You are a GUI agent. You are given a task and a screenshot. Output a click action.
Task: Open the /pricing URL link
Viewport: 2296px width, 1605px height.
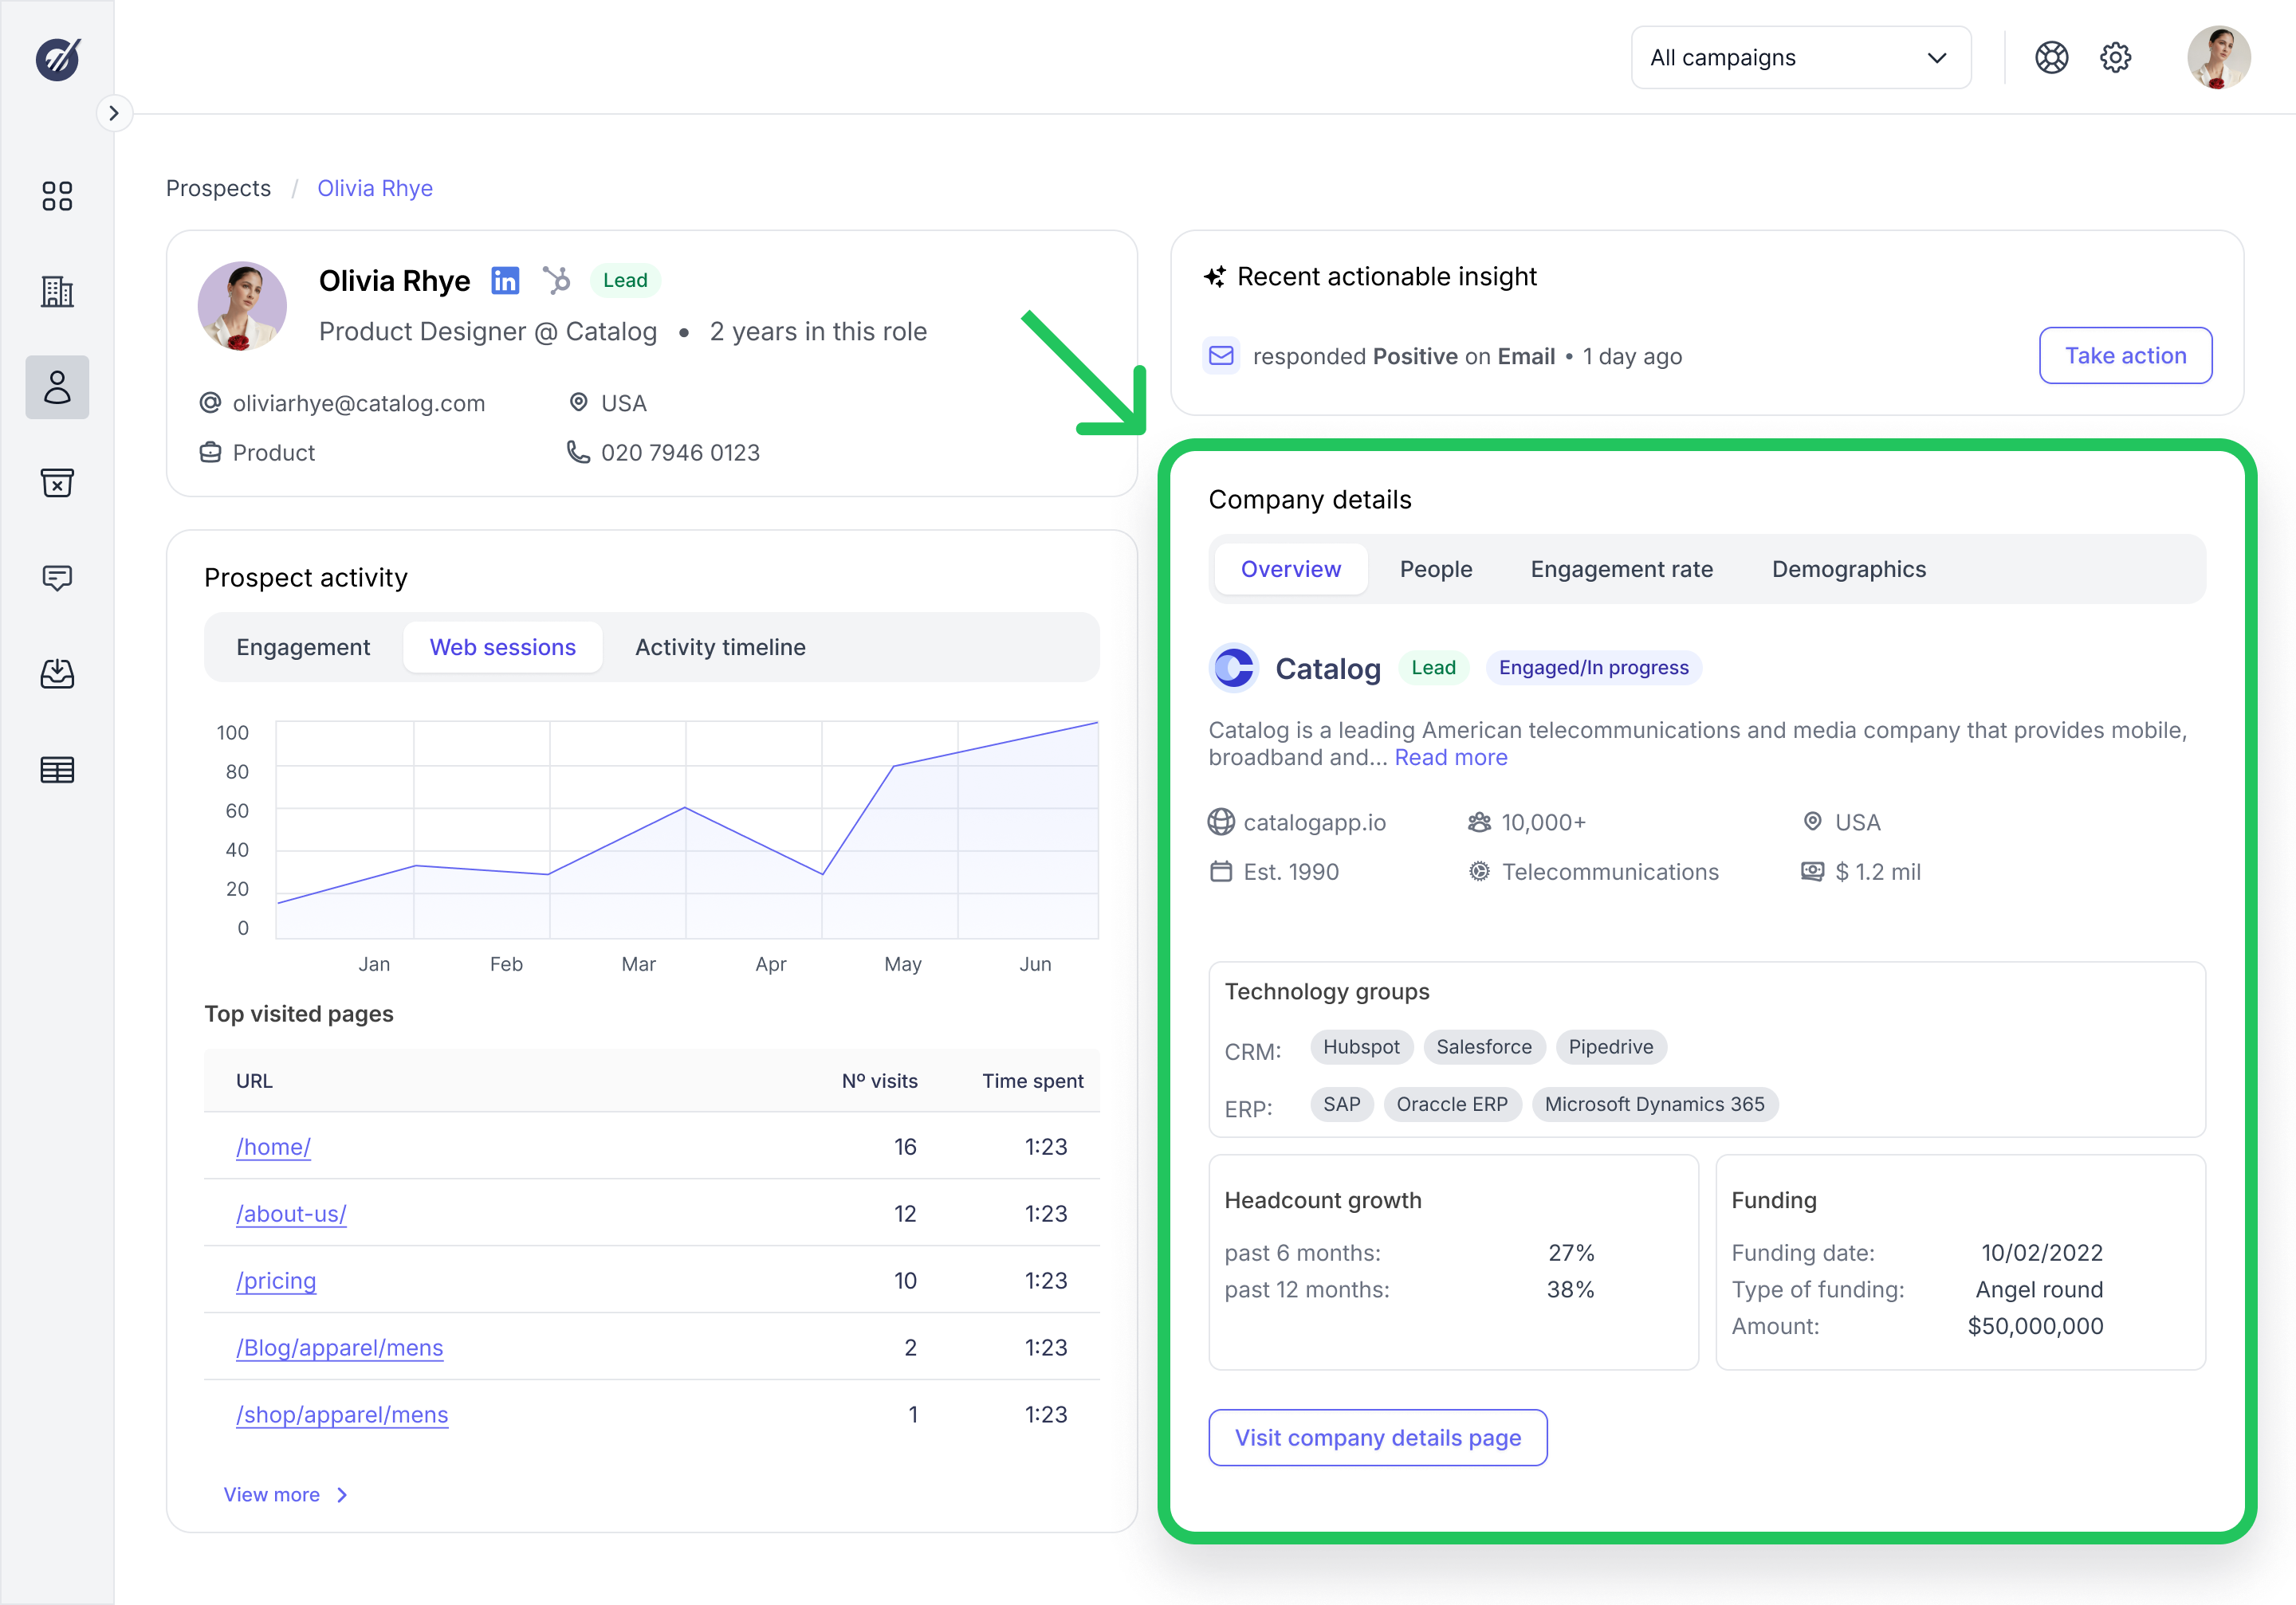click(x=276, y=1280)
